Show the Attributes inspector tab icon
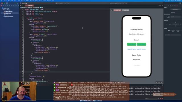182x102 pixels. (177, 5)
